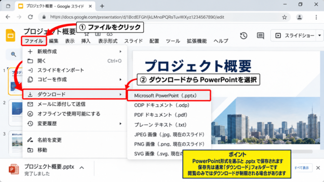The height and width of the screenshot is (182, 324).
Task: Reload the page
Action: [x=30, y=17]
